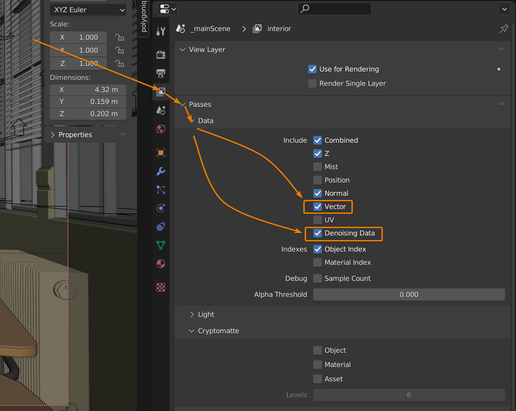516x411 pixels.
Task: Enable the Mist pass checkbox
Action: click(x=317, y=167)
